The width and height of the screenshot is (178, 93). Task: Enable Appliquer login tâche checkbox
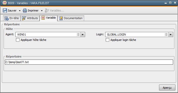[107, 40]
